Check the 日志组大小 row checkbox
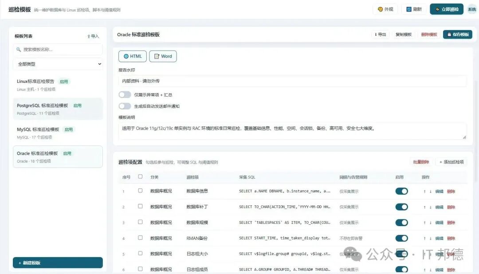This screenshot has height=274, width=479. point(140,253)
